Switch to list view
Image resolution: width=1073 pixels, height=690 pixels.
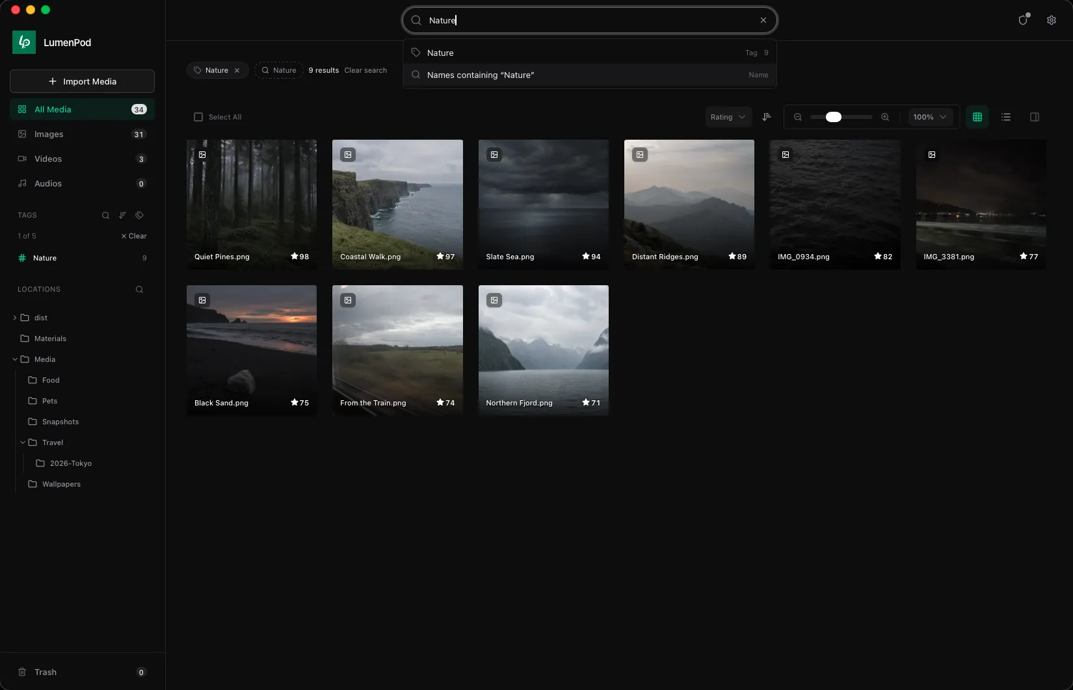pos(1006,117)
